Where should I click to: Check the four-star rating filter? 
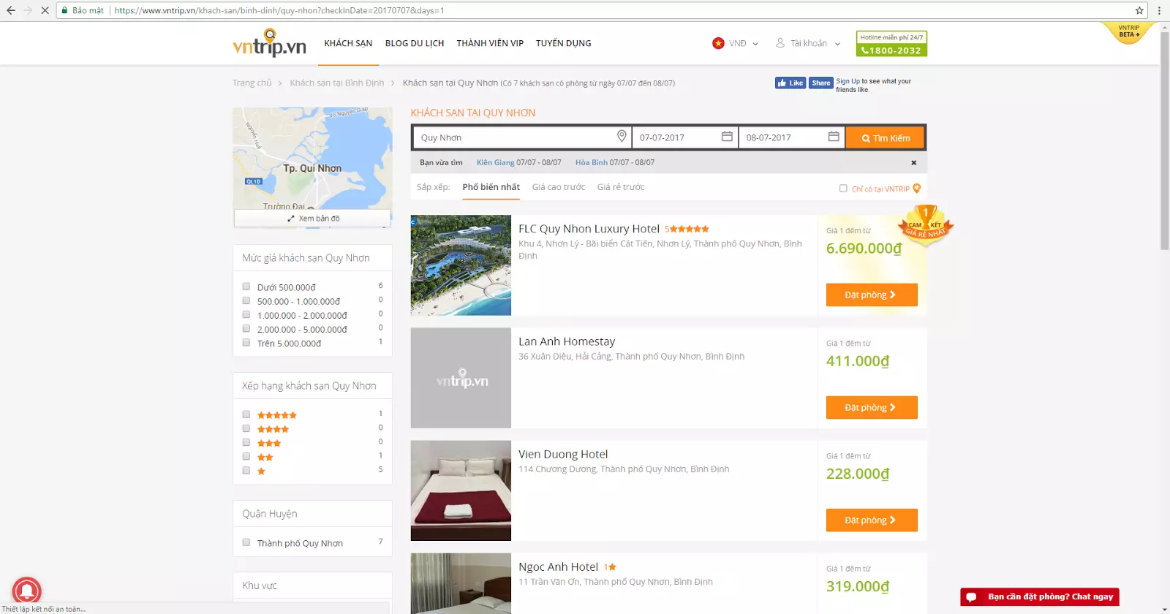[x=246, y=428]
